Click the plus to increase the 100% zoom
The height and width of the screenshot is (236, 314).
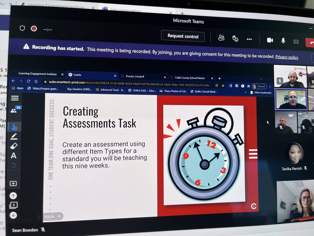tap(59, 217)
